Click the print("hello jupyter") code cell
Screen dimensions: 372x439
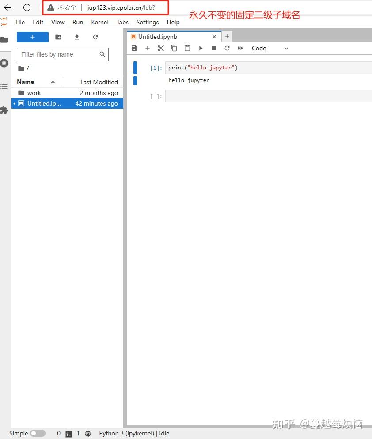[x=268, y=68]
